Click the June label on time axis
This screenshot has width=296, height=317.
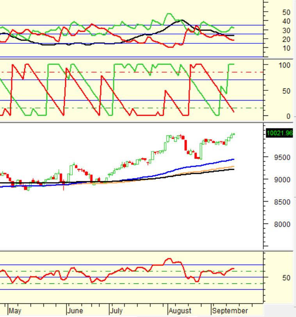tap(75, 311)
